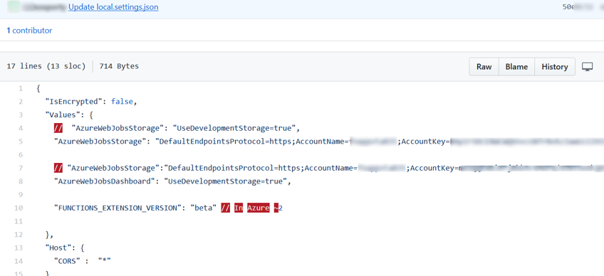The width and height of the screenshot is (604, 276).
Task: Open the Blame view
Action: tap(516, 67)
